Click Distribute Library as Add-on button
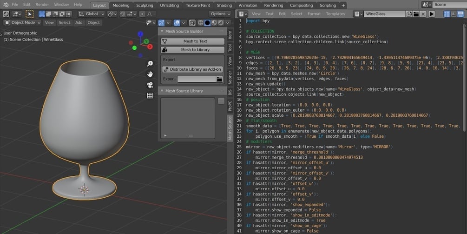Screen dimensions: 467x234 click(192, 69)
